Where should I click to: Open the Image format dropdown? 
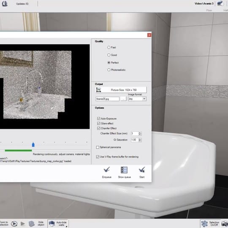tap(137, 99)
